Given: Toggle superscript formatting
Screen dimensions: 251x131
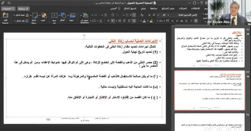Looking at the screenshot, I should 177,21.
